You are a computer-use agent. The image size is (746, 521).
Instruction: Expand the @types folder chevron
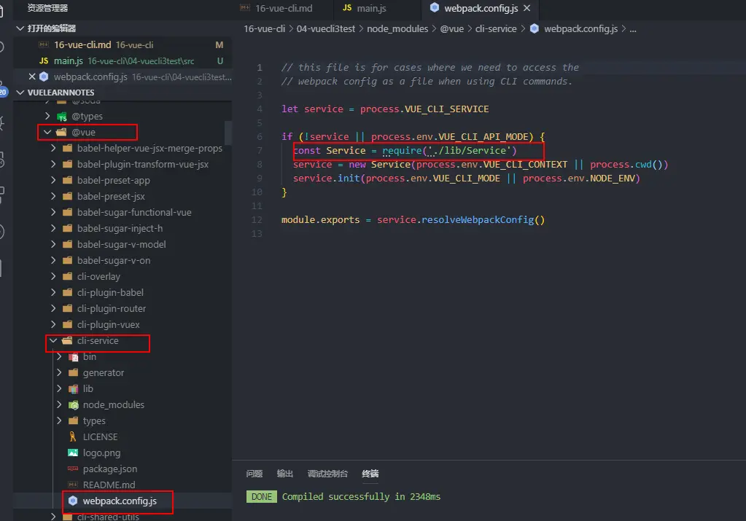point(47,116)
